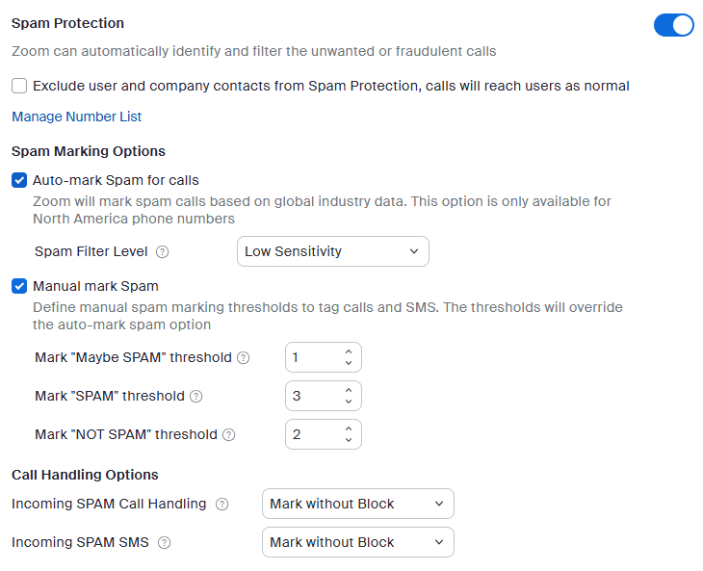Click help icon next to Spam Filter Level
This screenshot has height=571, width=703.
[x=163, y=252]
